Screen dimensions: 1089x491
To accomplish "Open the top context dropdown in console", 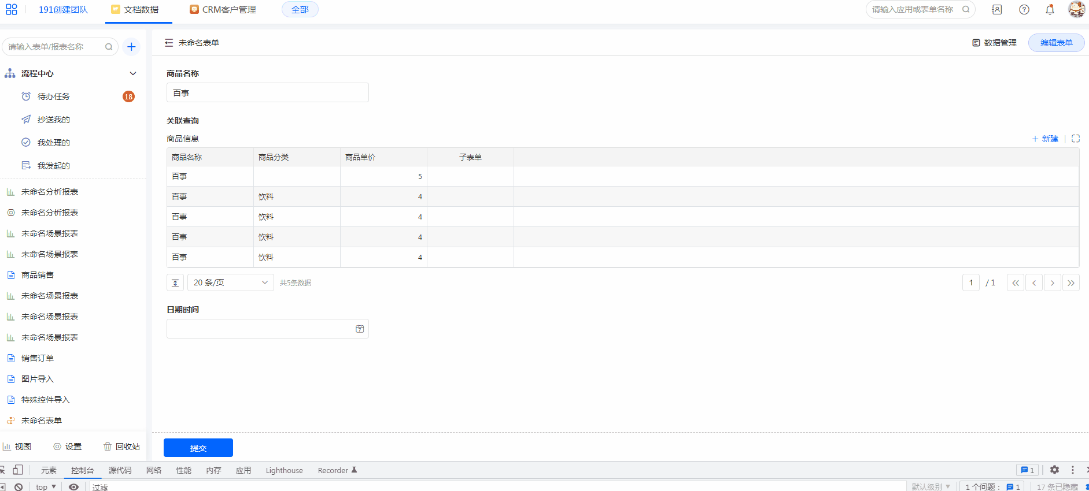I will click(46, 487).
